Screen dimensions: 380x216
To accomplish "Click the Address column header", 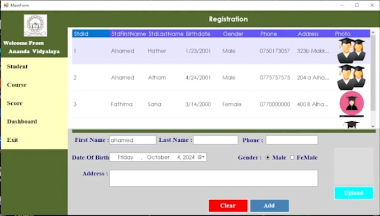I will click(x=315, y=33).
